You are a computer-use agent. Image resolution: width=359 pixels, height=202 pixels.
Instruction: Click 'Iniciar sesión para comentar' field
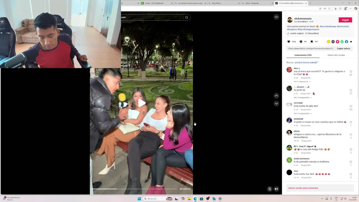point(319,188)
